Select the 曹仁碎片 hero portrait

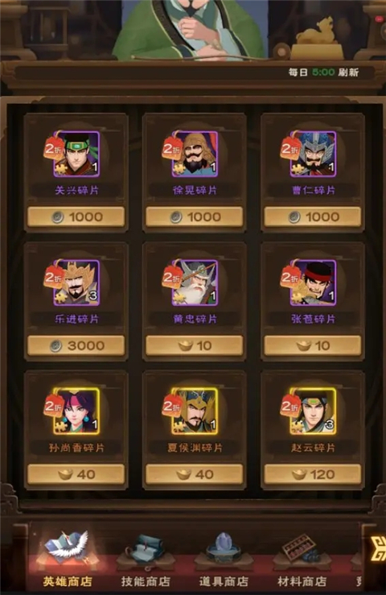click(313, 154)
